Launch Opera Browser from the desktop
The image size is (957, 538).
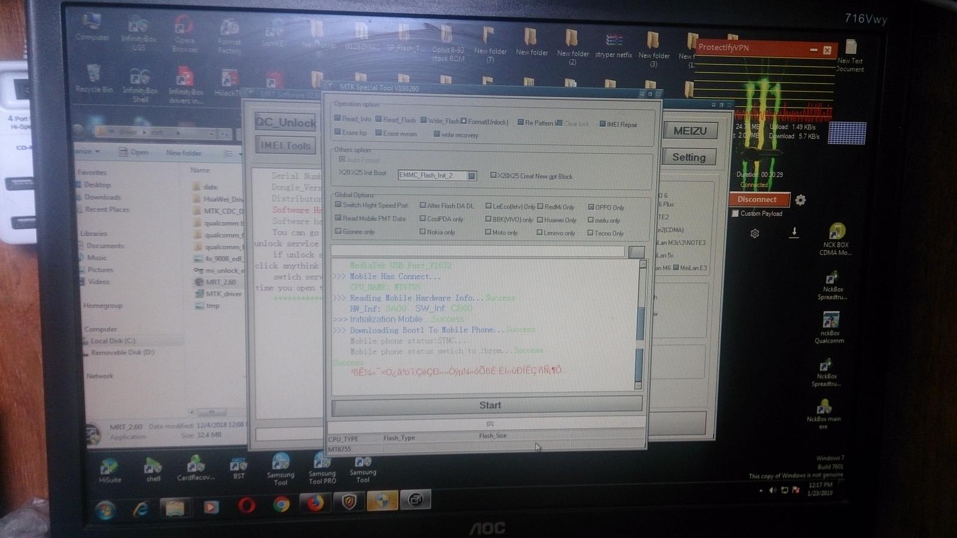(x=184, y=34)
